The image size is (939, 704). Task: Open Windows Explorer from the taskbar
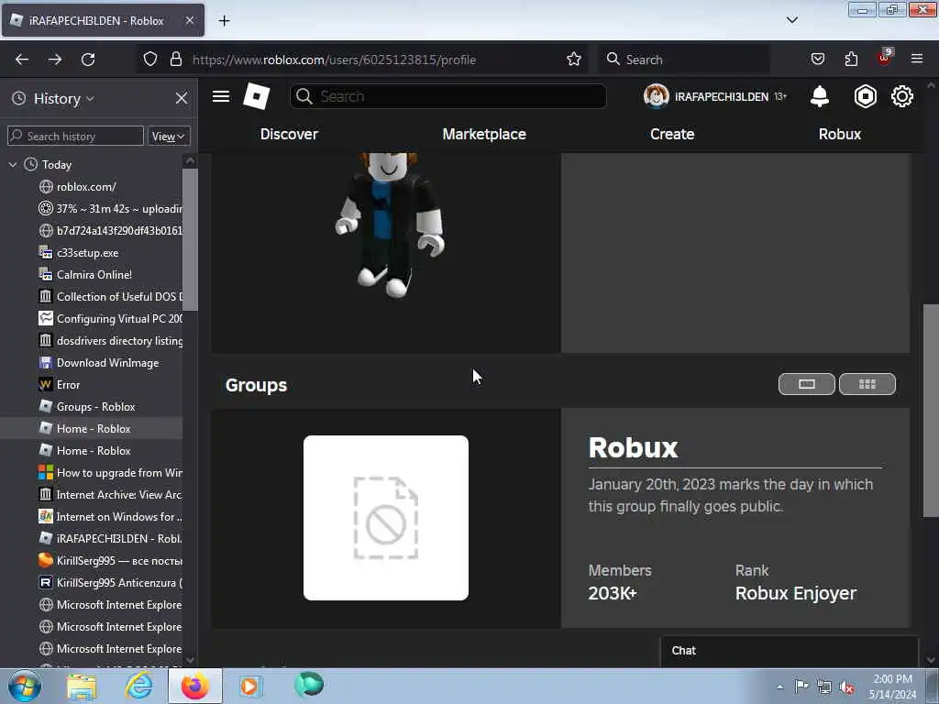[82, 686]
